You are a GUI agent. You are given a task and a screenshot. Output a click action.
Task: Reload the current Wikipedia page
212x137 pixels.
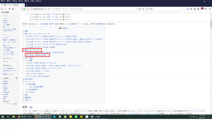tap(9, 9)
